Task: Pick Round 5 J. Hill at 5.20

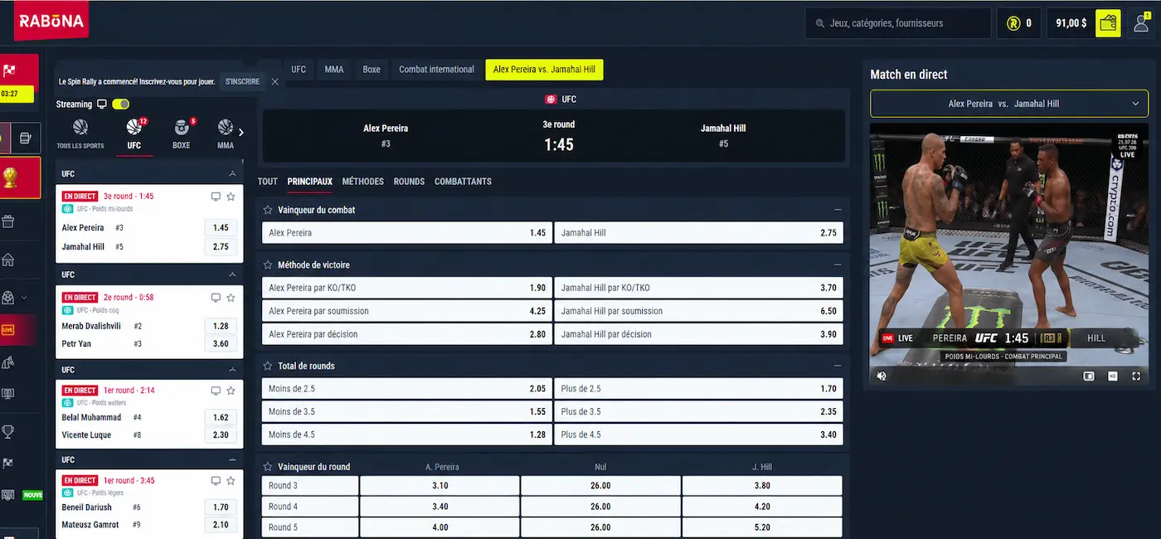Action: (762, 527)
